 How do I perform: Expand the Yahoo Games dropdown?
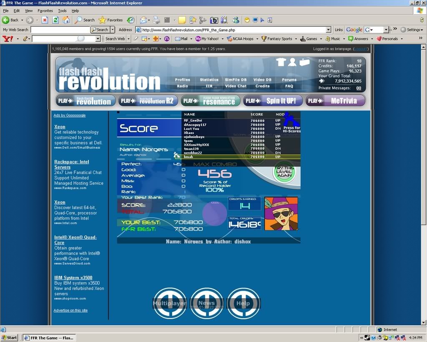click(321, 39)
